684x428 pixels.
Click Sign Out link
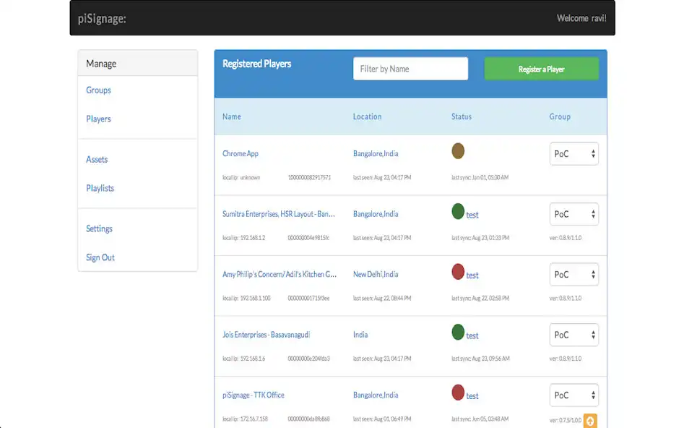click(x=100, y=258)
